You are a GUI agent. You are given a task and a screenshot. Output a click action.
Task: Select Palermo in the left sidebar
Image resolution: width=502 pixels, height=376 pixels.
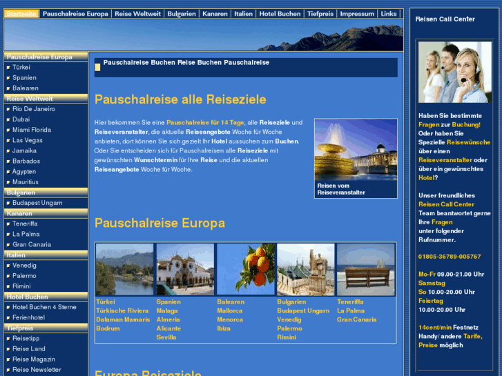click(24, 276)
